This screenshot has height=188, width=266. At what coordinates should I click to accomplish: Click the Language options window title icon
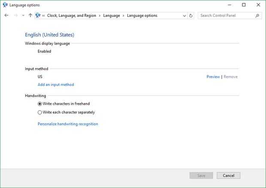tap(5, 5)
